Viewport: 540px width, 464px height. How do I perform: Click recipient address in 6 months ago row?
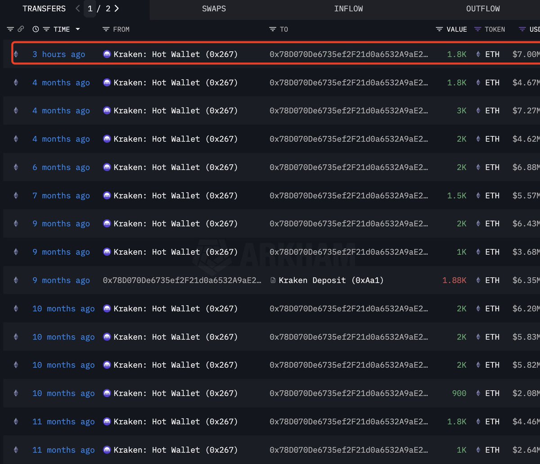tap(349, 167)
